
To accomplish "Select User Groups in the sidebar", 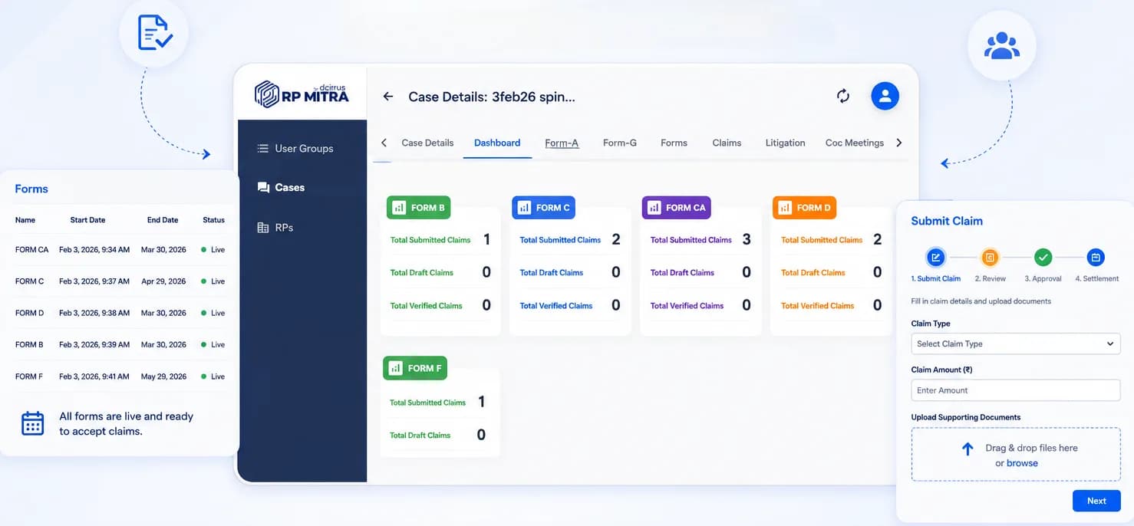I will coord(302,149).
